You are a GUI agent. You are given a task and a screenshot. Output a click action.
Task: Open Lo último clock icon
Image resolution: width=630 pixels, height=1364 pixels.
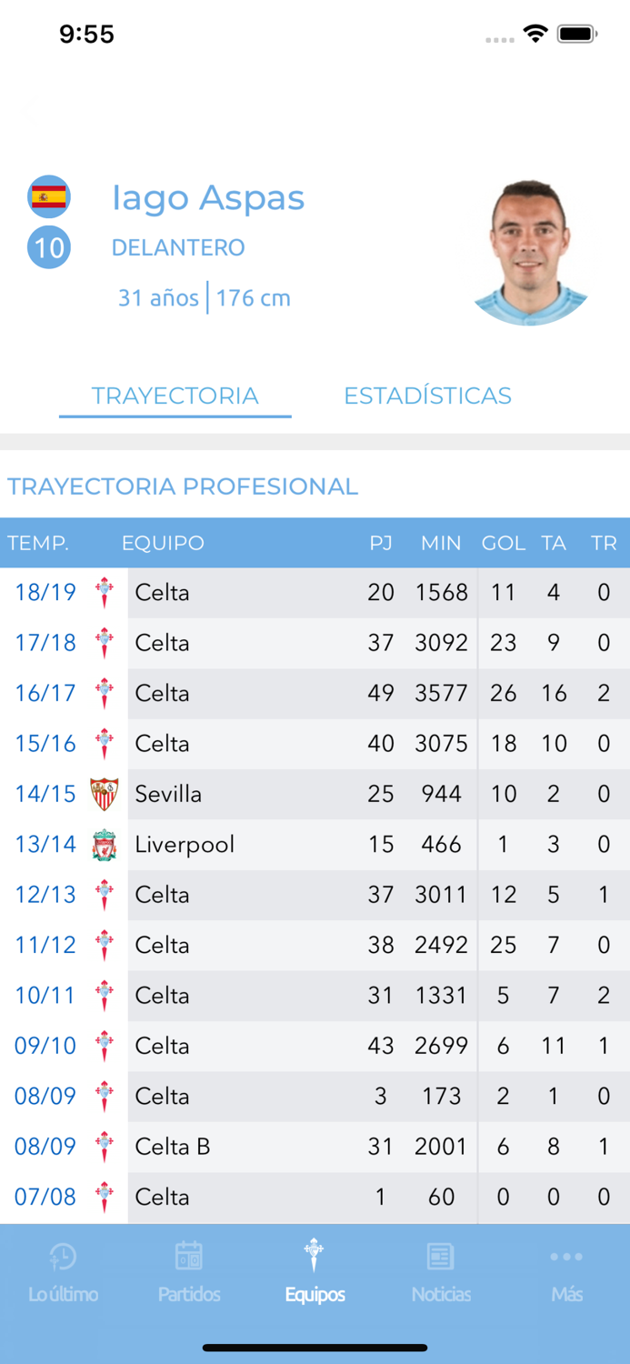(x=63, y=1256)
